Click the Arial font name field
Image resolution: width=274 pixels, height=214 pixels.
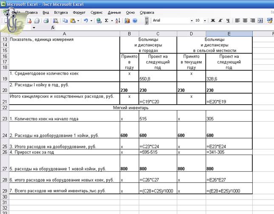point(171,21)
